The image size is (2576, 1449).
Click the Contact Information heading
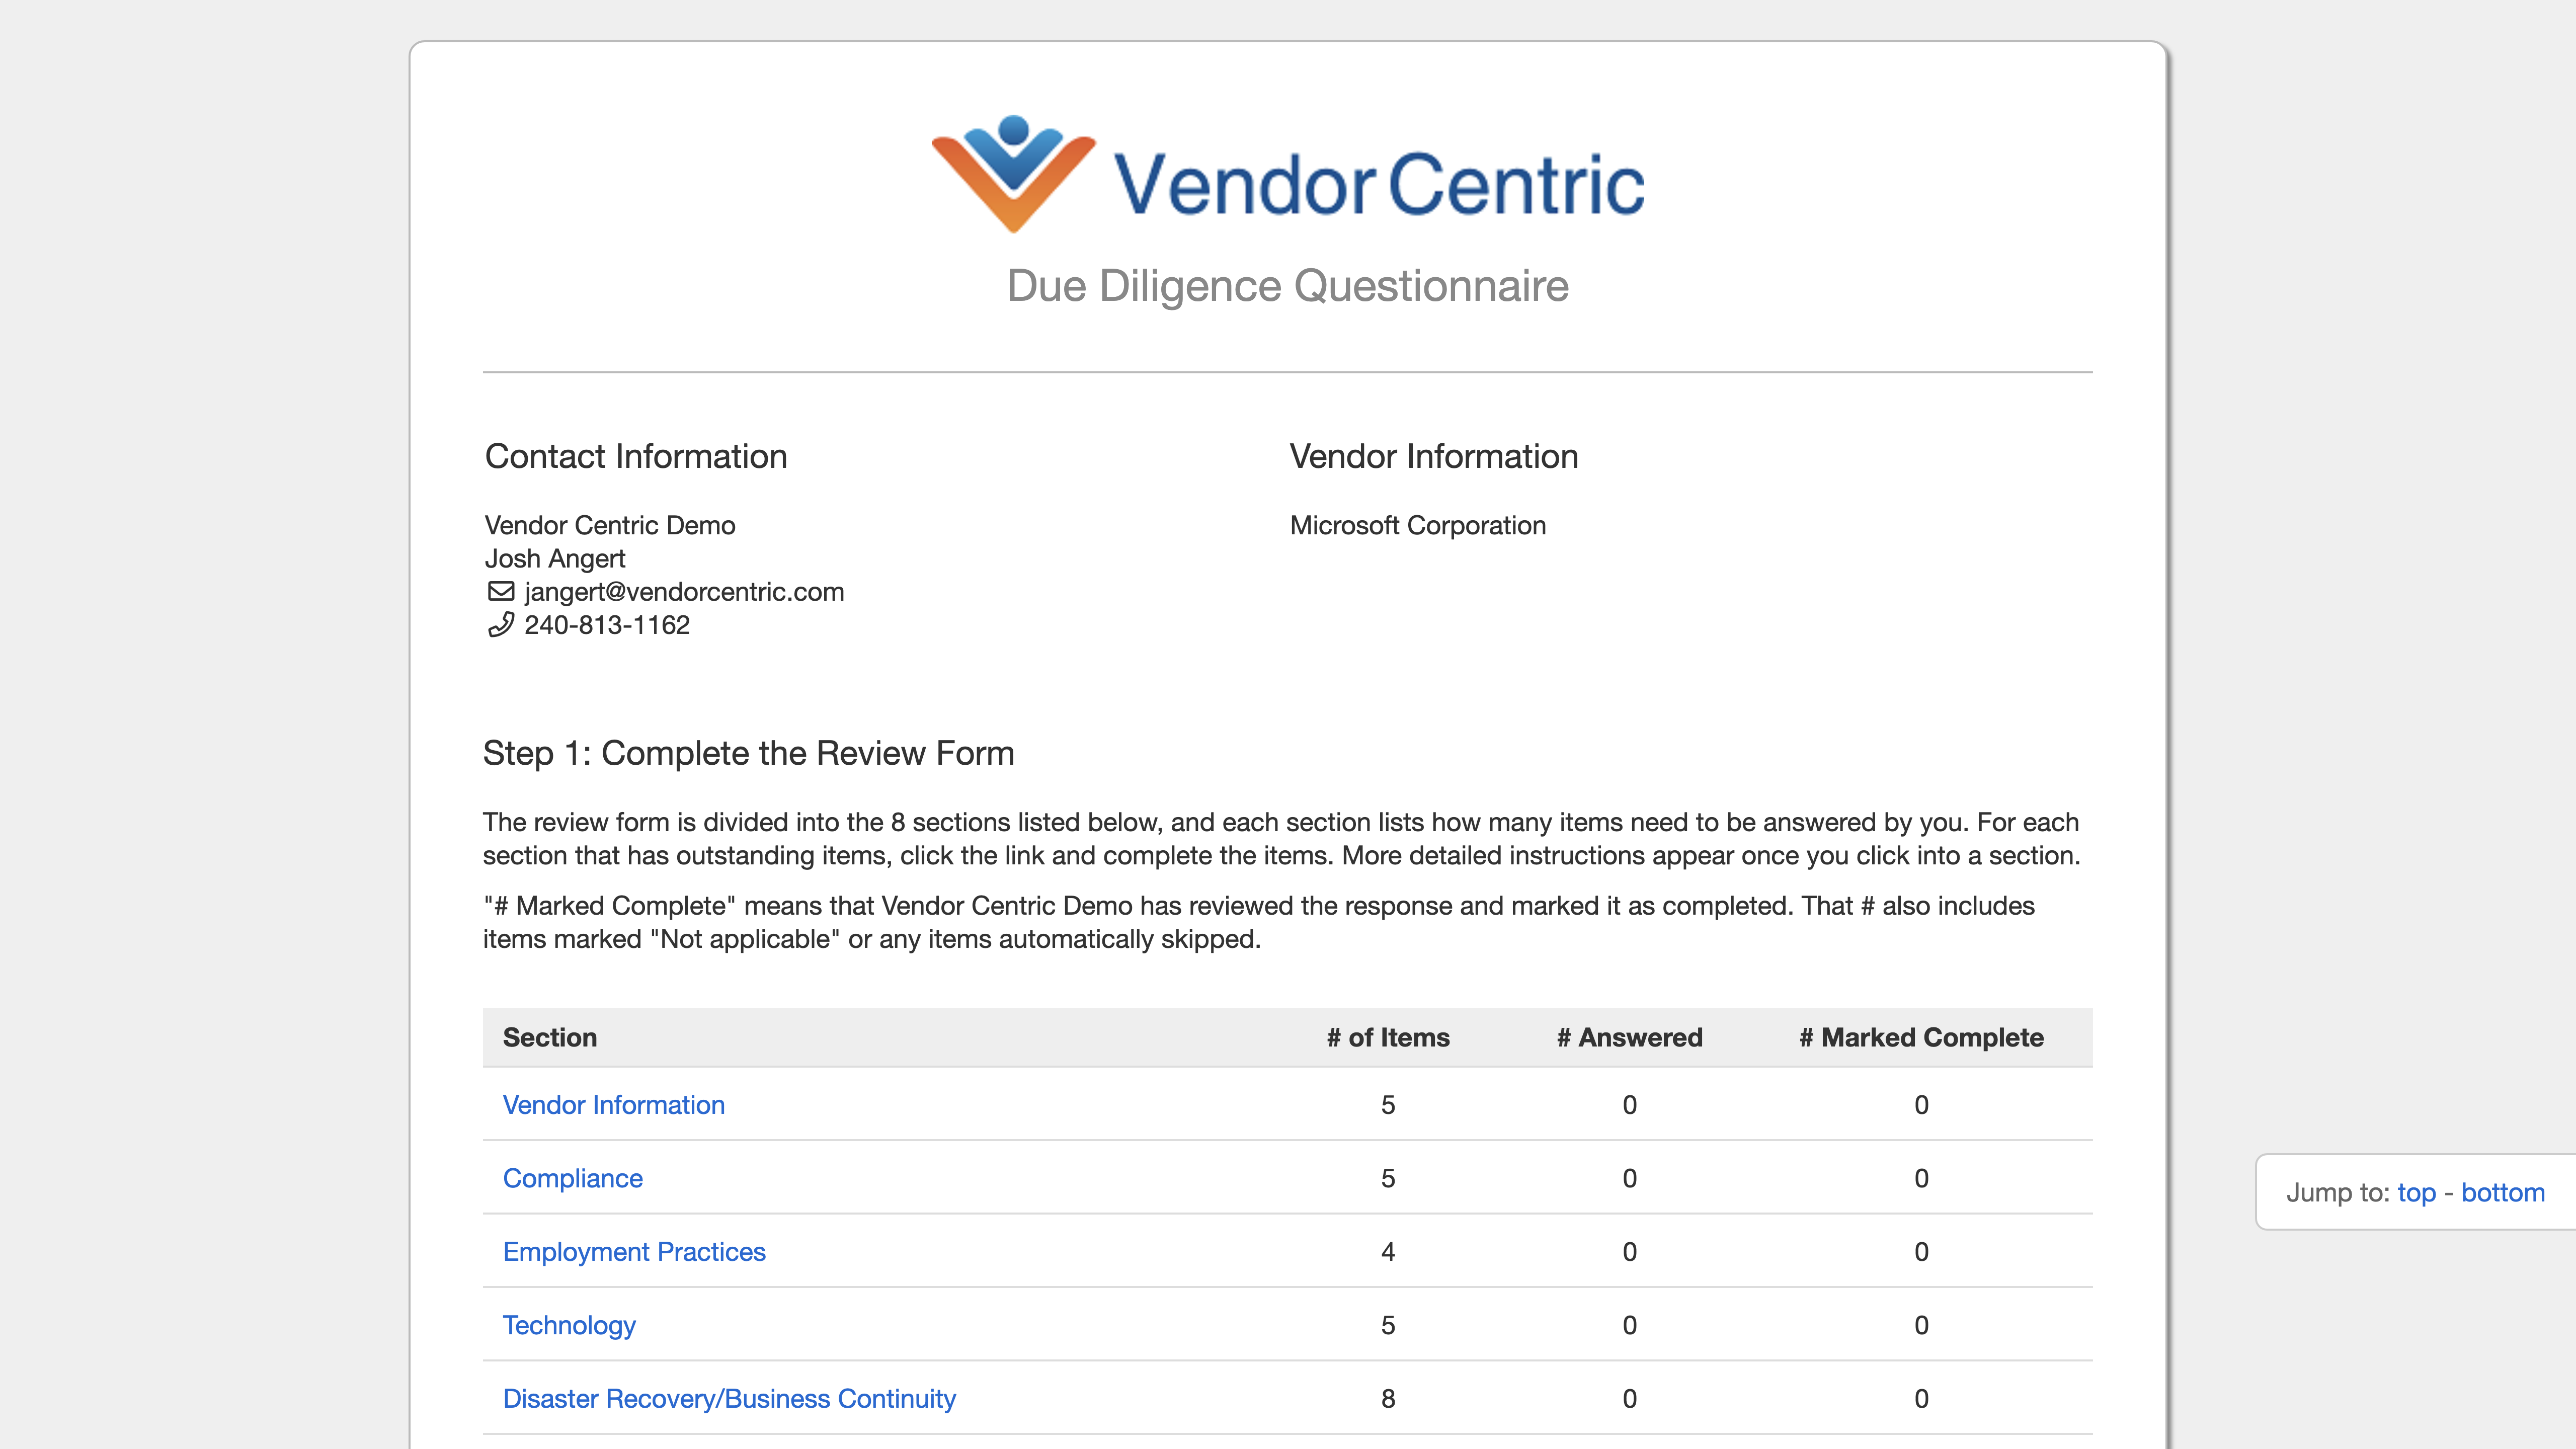(x=636, y=456)
